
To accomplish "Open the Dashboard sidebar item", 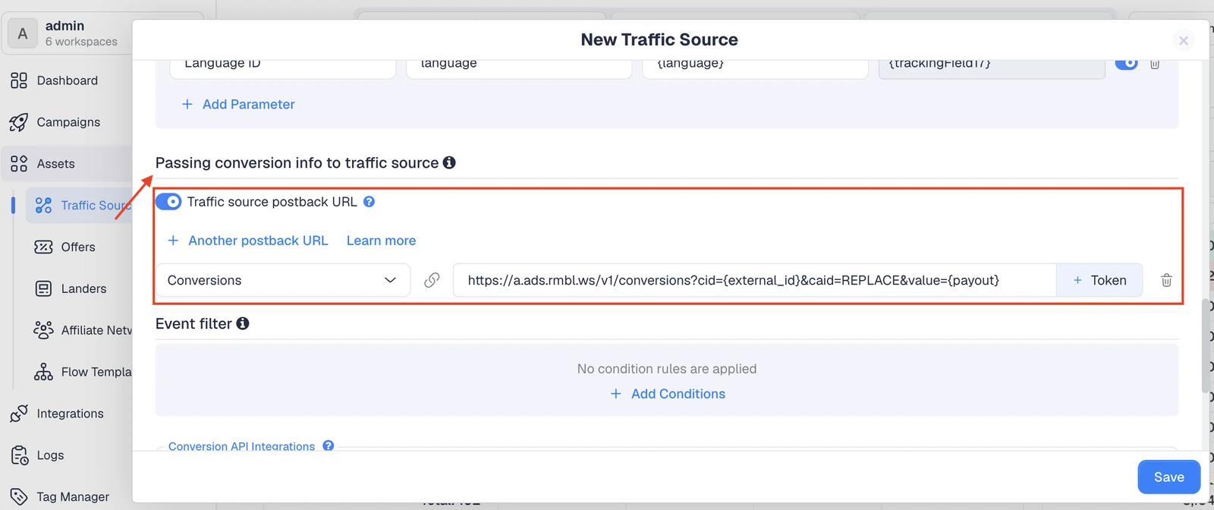I will pos(67,80).
